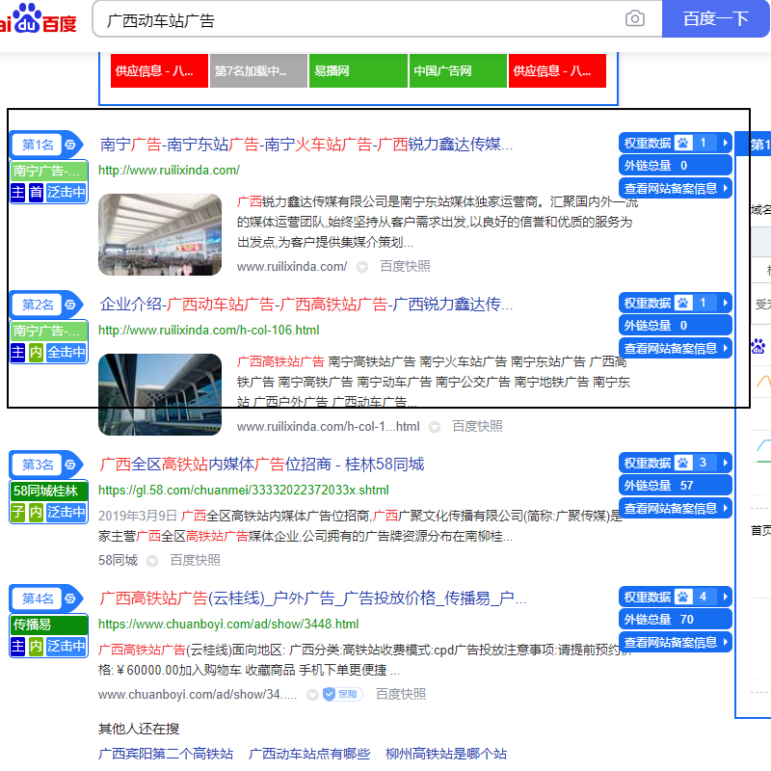This screenshot has width=771, height=771.
Task: Click the 第4名 rank badge
Action: pyautogui.click(x=38, y=598)
